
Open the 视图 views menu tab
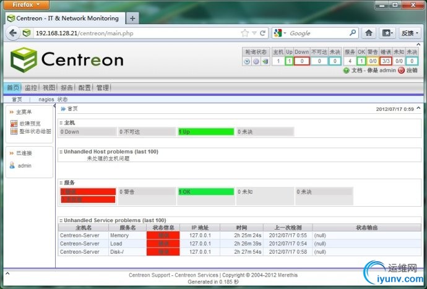pyautogui.click(x=49, y=87)
